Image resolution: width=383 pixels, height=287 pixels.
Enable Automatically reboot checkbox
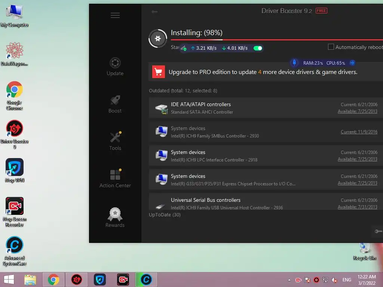pos(331,47)
